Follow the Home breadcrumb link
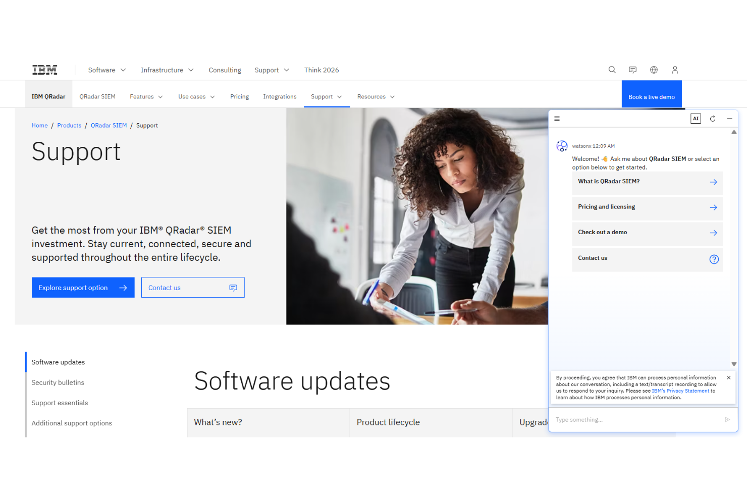Screen dimensions: 747x498 tap(40, 126)
